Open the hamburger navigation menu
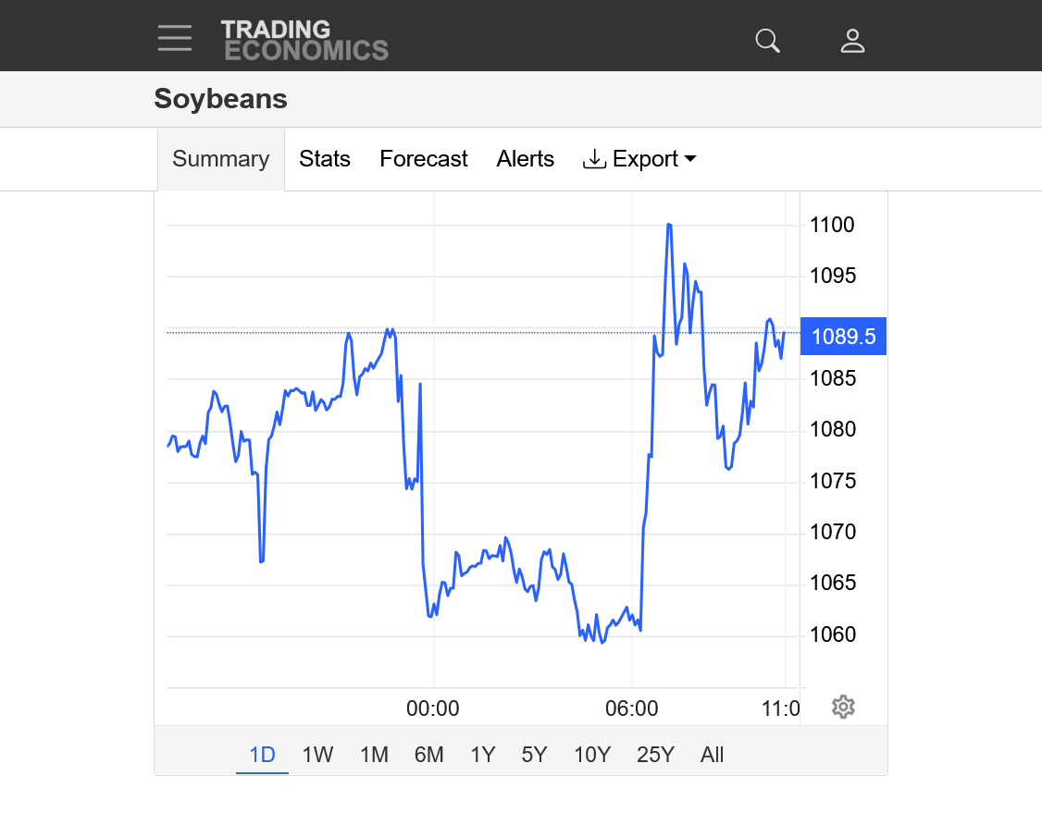 [x=175, y=38]
